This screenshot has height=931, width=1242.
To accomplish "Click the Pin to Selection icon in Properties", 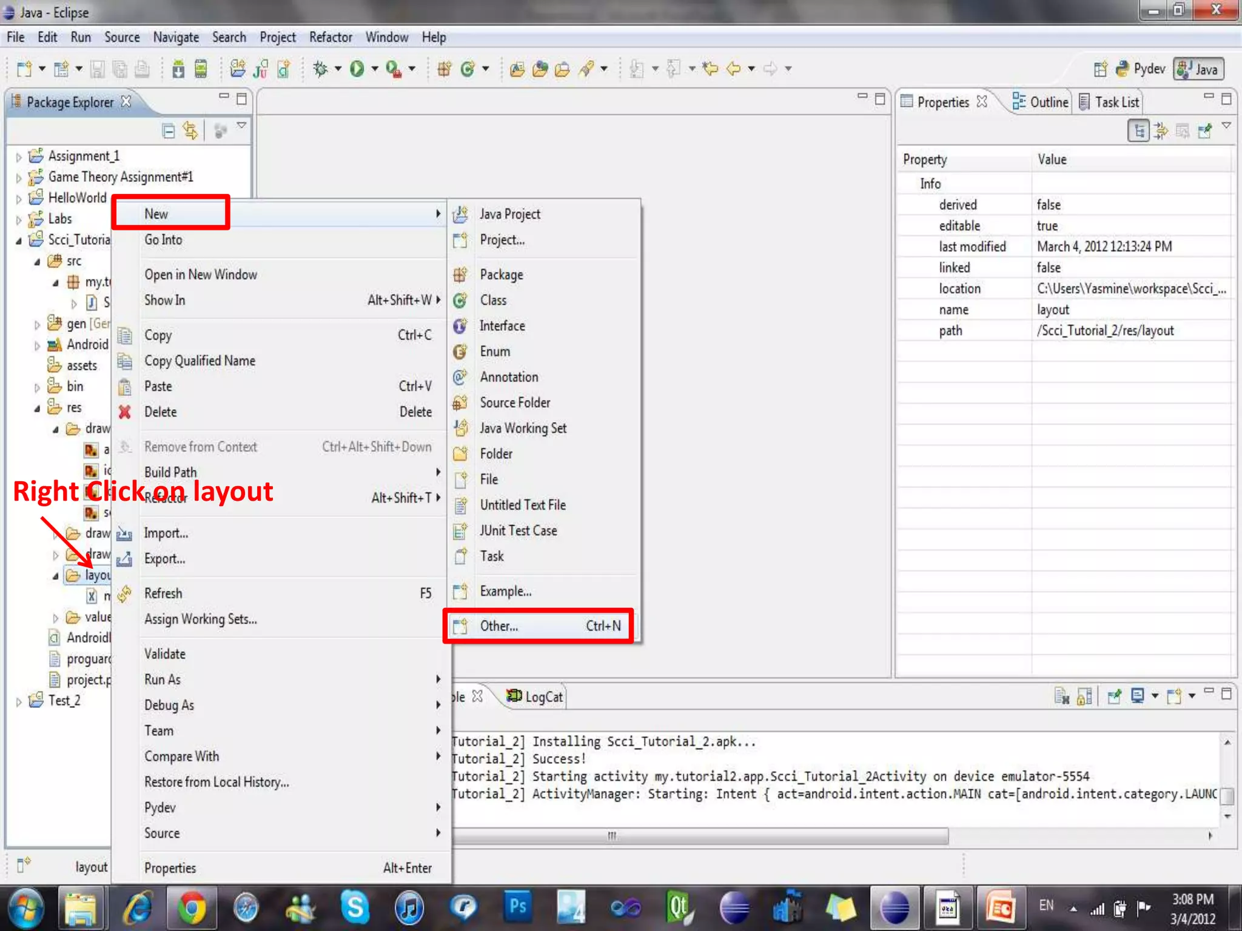I will click(x=1204, y=130).
